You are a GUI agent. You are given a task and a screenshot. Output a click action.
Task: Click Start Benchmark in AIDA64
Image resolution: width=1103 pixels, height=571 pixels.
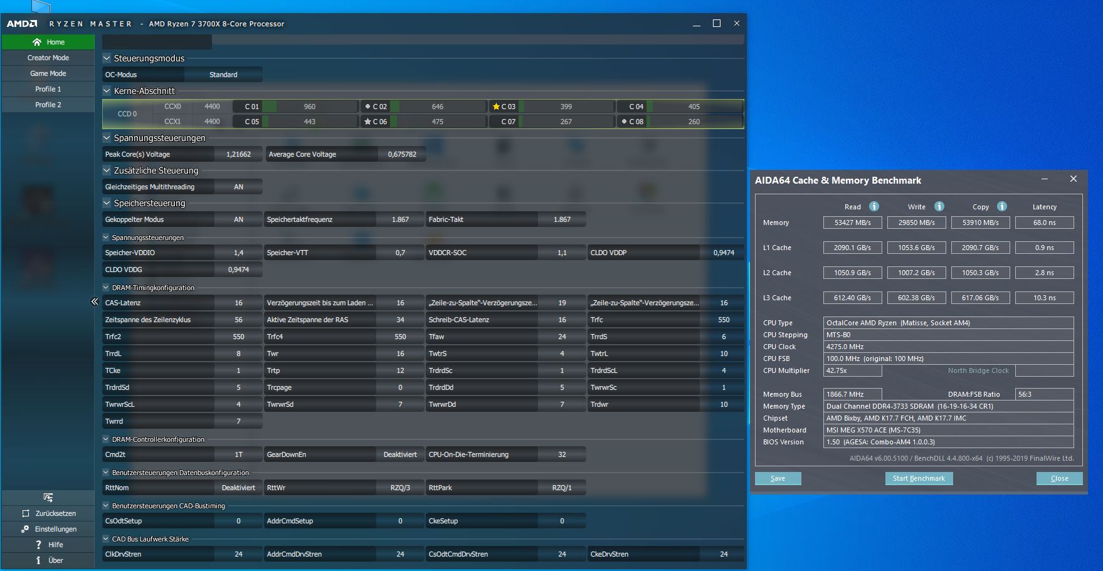click(x=919, y=478)
